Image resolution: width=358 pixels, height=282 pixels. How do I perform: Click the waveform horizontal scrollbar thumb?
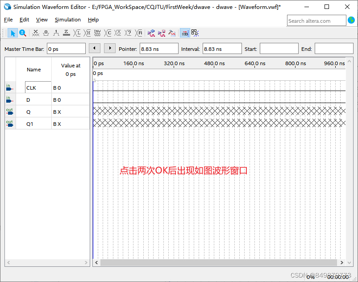[x=218, y=263]
